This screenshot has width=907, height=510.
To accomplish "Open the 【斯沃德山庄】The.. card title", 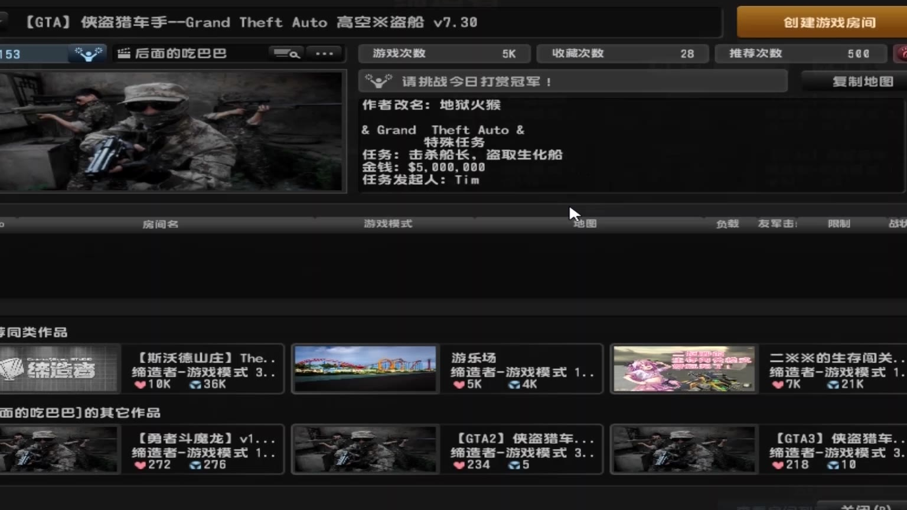I will [205, 358].
